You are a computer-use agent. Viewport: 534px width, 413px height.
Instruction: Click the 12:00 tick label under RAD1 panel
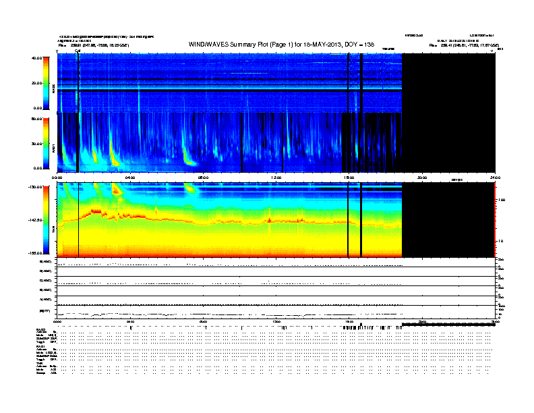(x=276, y=177)
